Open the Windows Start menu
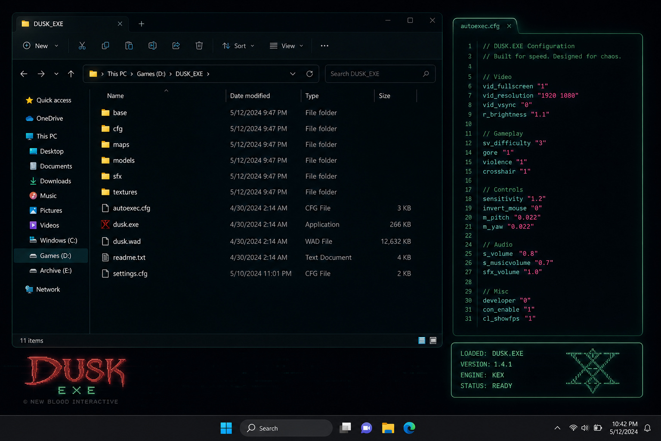This screenshot has width=661, height=441. 226,428
